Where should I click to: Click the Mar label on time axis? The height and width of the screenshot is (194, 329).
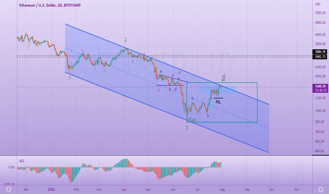coord(98,189)
